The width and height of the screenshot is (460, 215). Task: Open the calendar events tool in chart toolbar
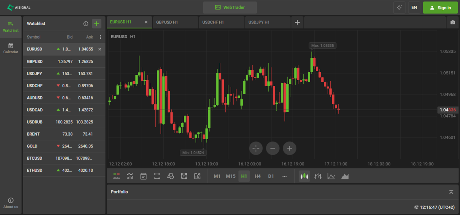pos(143,176)
